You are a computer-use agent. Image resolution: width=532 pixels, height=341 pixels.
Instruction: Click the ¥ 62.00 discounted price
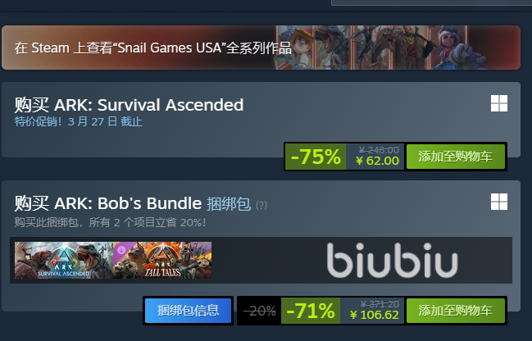377,161
